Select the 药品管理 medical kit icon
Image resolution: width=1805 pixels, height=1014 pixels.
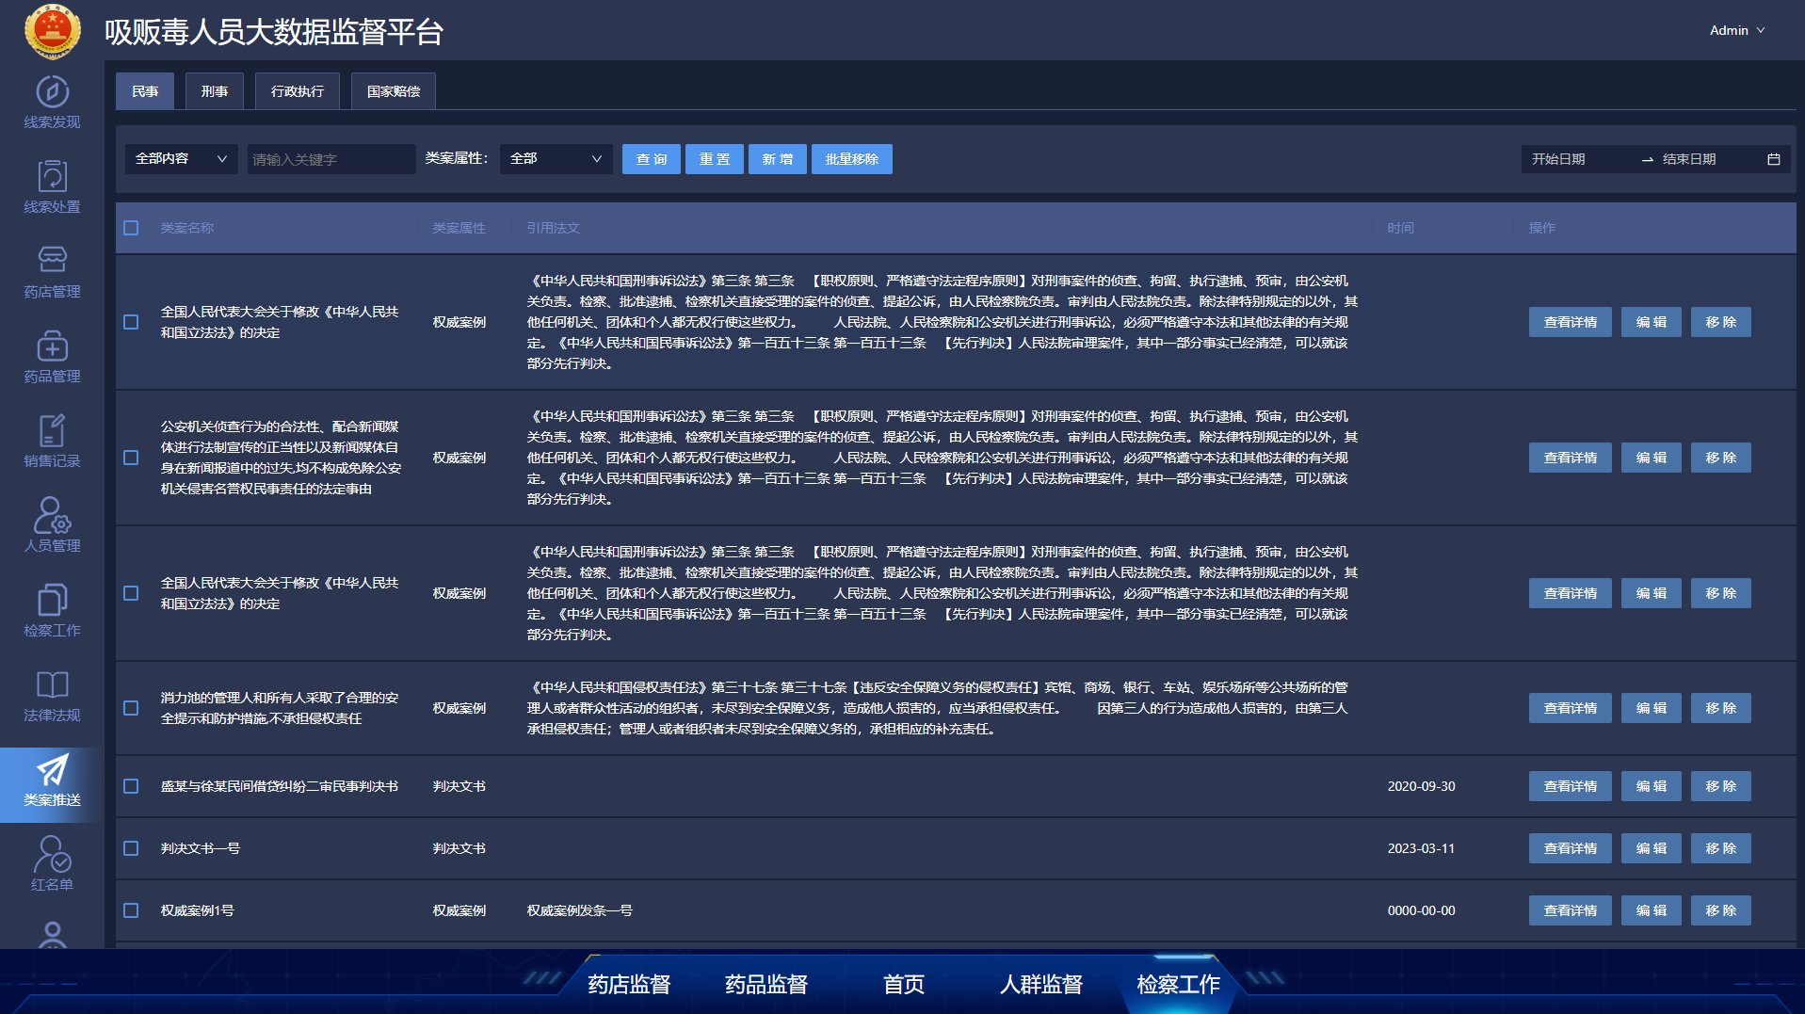(x=52, y=346)
